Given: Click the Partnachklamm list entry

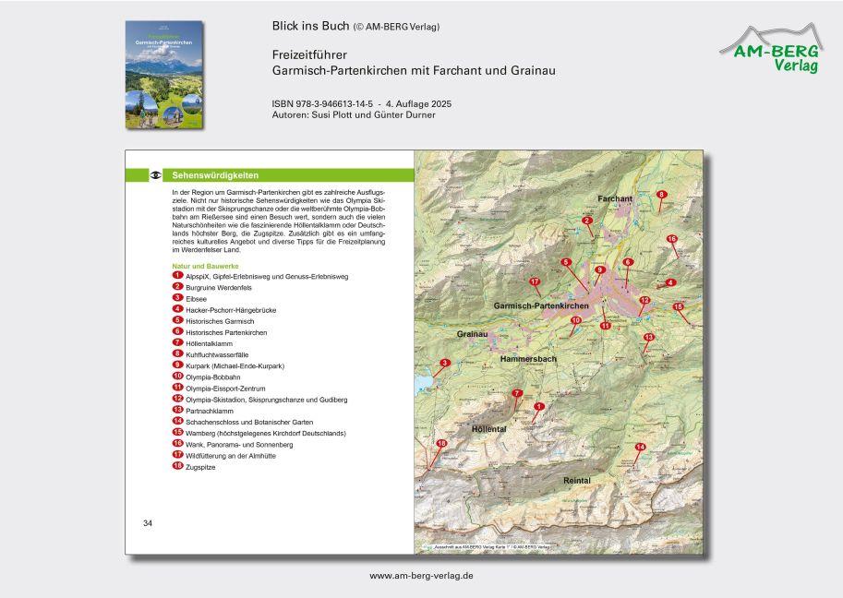Looking at the screenshot, I should click(209, 411).
